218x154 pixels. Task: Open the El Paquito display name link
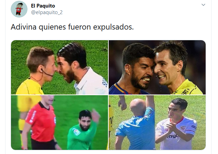tap(43, 6)
